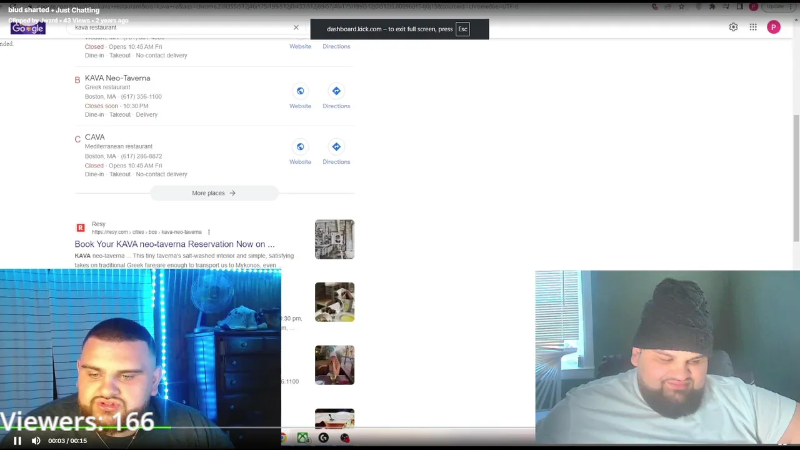The height and width of the screenshot is (450, 800).
Task: Select the 'Mediterranean restaurant' text
Action: click(119, 146)
